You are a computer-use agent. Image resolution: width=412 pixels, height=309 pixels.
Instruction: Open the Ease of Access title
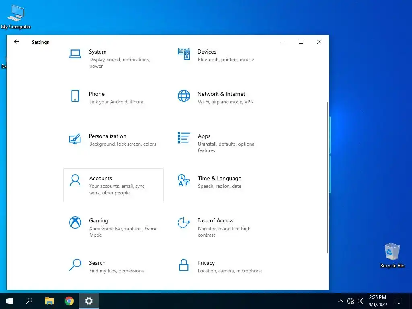[x=215, y=221]
